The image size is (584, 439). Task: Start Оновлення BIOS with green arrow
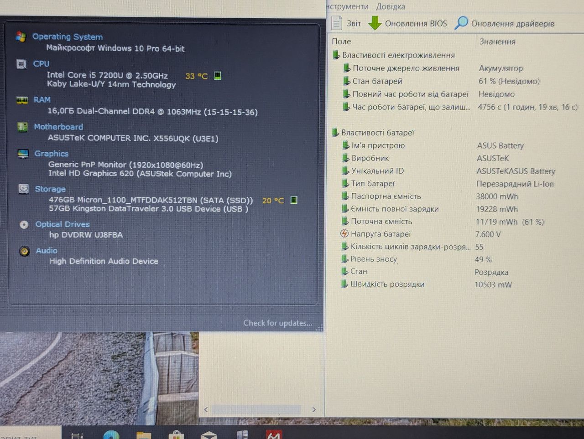(407, 23)
